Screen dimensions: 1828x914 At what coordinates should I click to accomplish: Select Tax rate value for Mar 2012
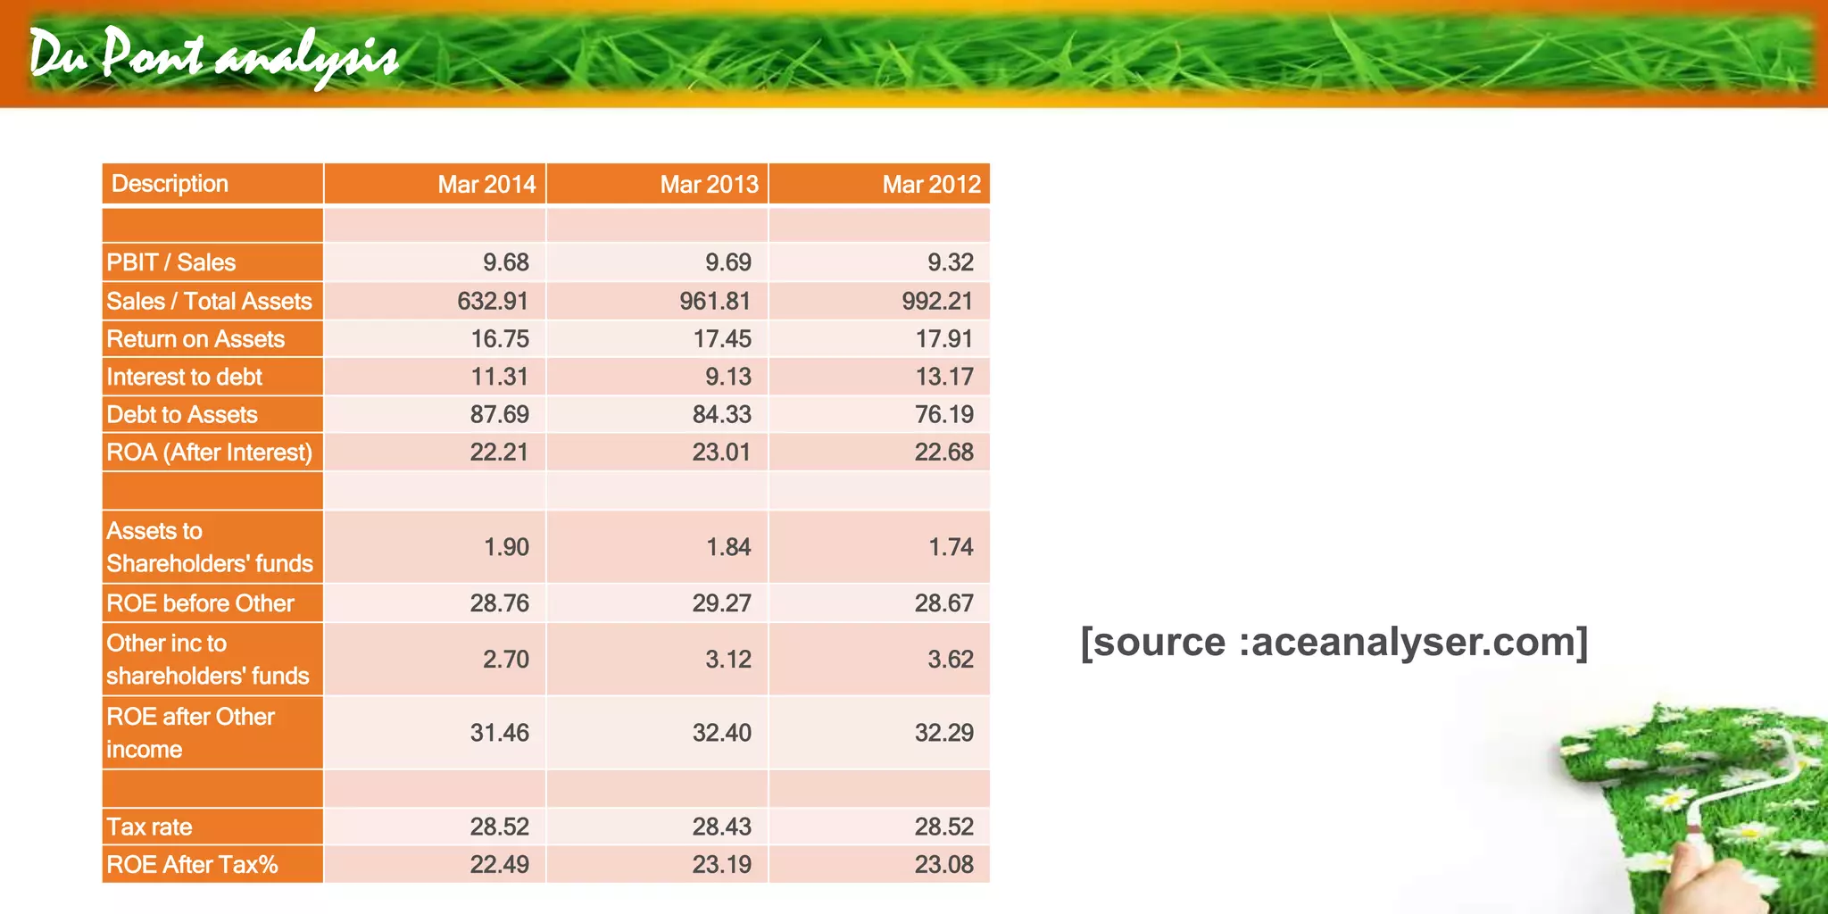tap(944, 827)
